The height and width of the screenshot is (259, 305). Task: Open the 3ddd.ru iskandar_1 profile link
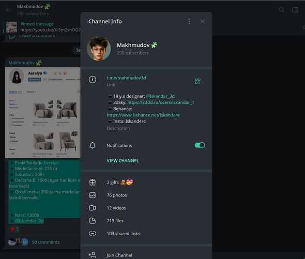pos(161,102)
